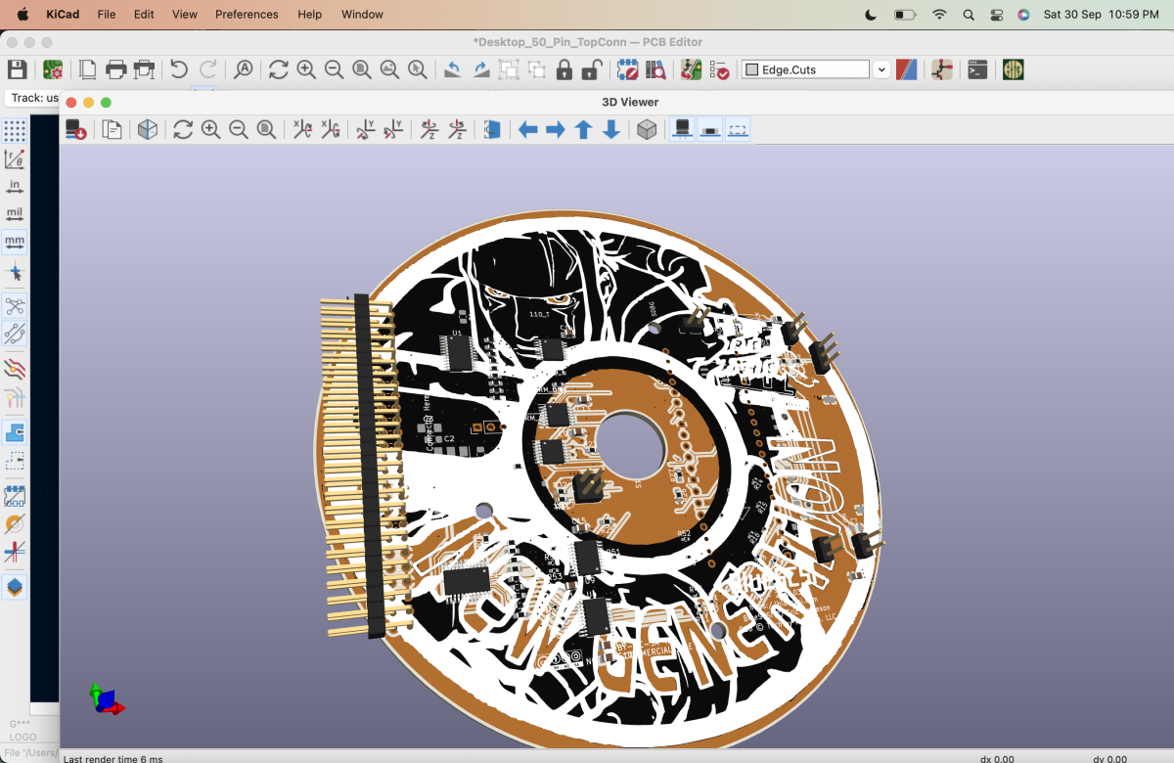Click the Print icon in PCB Editor
Screen dimensions: 1174x763
point(116,69)
